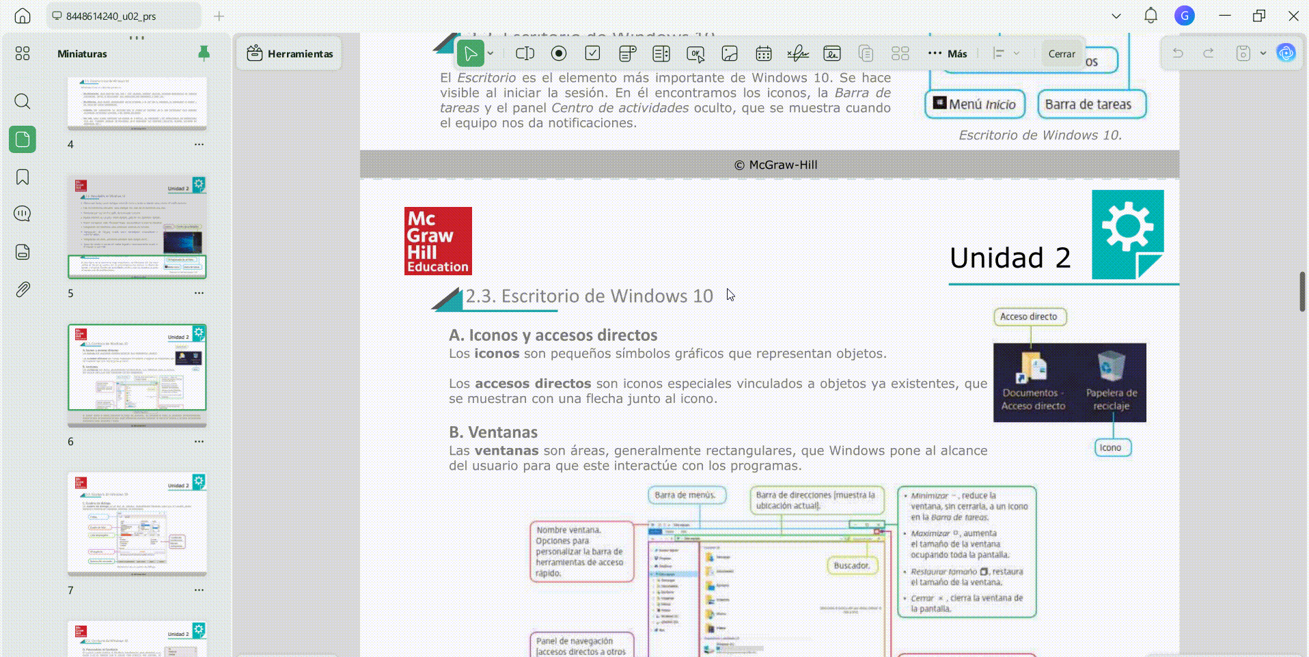Open options menu for page 4
The width and height of the screenshot is (1309, 657).
click(199, 144)
